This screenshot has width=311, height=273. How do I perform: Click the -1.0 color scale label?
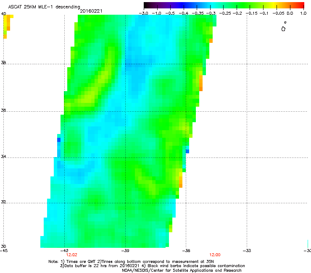pyautogui.click(x=157, y=13)
